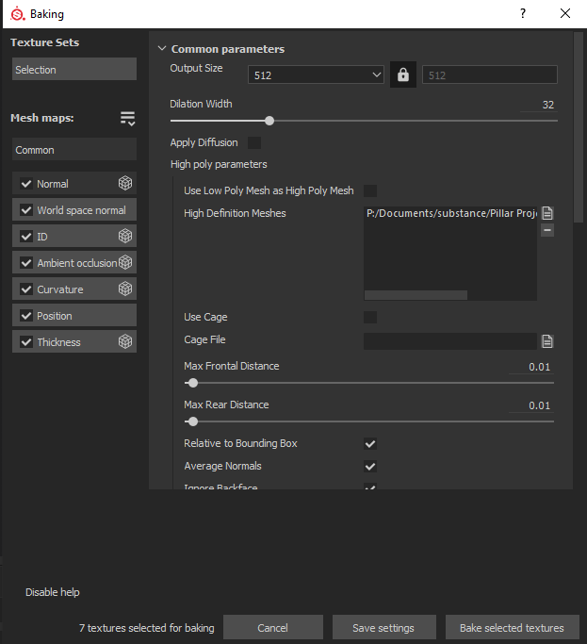Viewport: 587px width, 644px height.
Task: Enable the Apply Diffusion checkbox
Action: [x=254, y=143]
